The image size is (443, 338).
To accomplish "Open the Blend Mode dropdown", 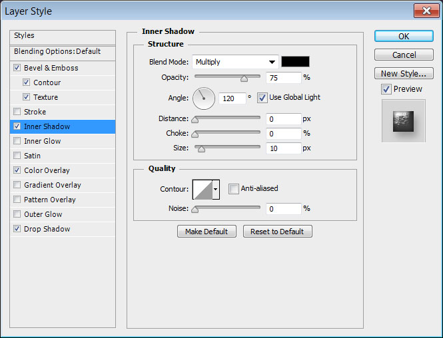I will (236, 62).
